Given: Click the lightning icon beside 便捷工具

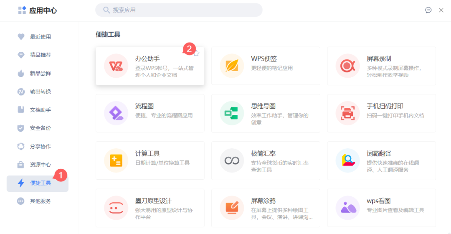Looking at the screenshot, I should pos(21,183).
